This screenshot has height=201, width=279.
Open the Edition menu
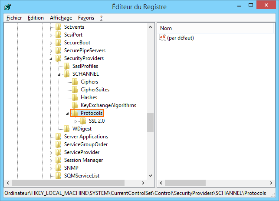pos(36,18)
